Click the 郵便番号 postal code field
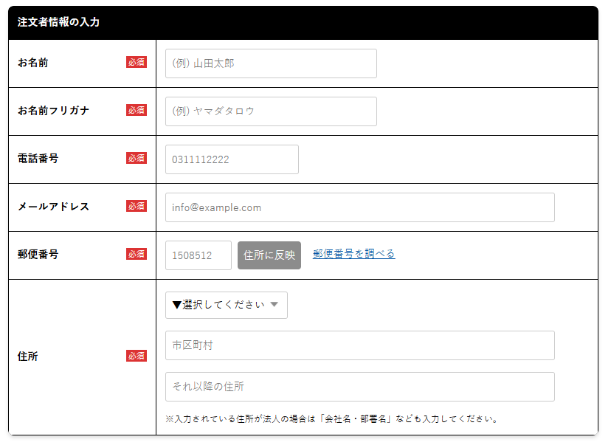 coord(198,255)
